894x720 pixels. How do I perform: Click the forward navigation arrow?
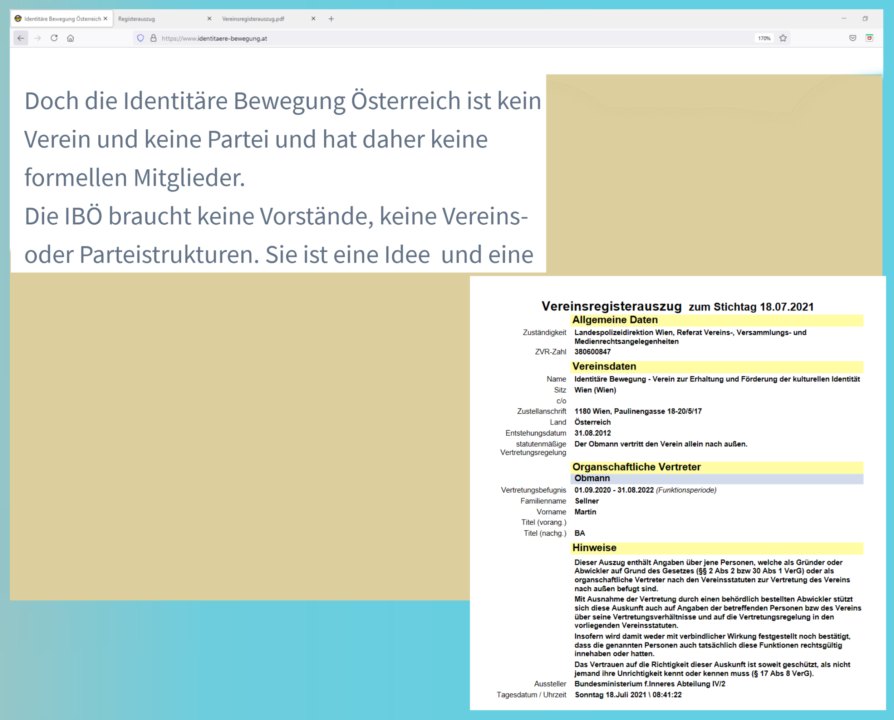(x=37, y=38)
